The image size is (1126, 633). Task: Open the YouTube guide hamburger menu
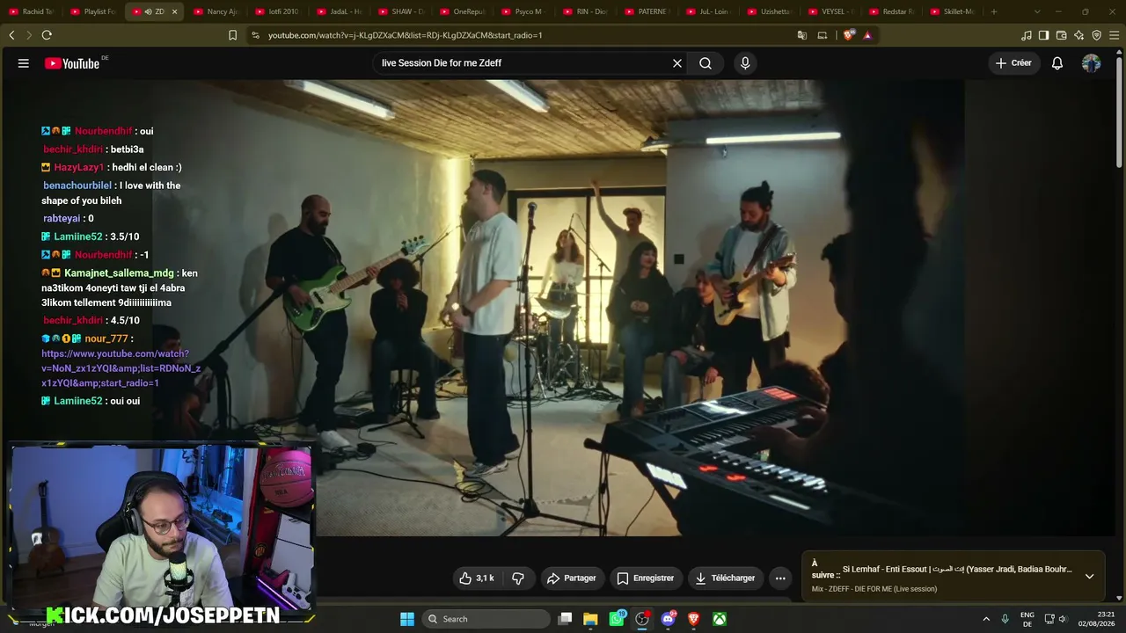coord(24,63)
